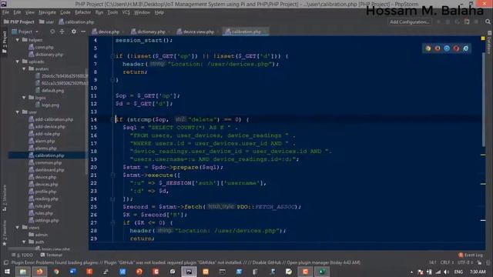Click Add Configuration button
This screenshot has width=493, height=277.
pos(409,22)
